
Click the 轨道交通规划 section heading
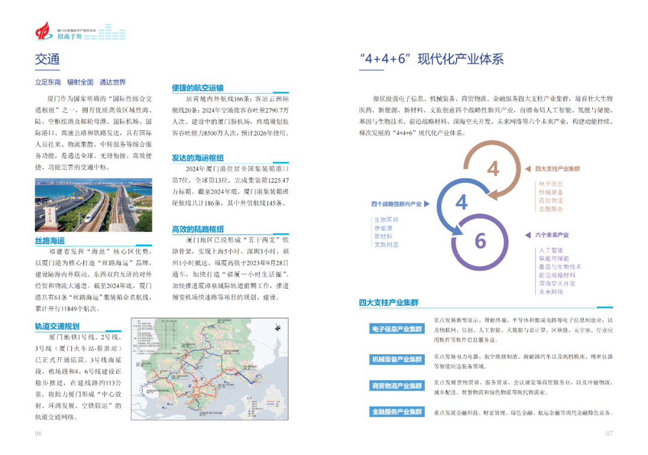pos(57,326)
